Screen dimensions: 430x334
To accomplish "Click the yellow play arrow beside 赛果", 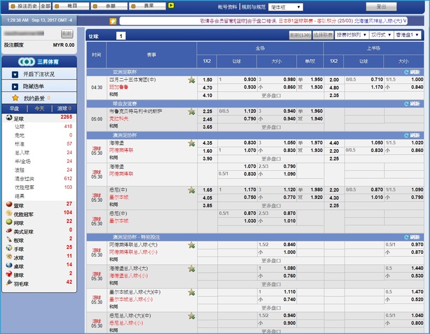I will click(x=171, y=5).
